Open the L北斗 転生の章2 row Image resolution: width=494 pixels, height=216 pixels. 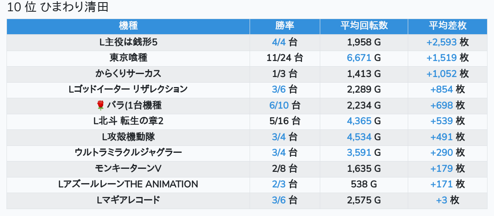128,121
